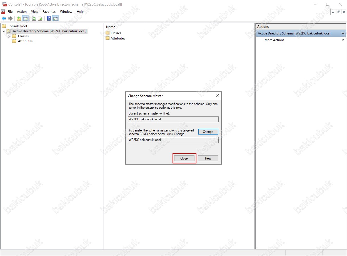Collapse the Active Directory Schema actions section arrow
The width and height of the screenshot is (347, 256).
point(343,33)
